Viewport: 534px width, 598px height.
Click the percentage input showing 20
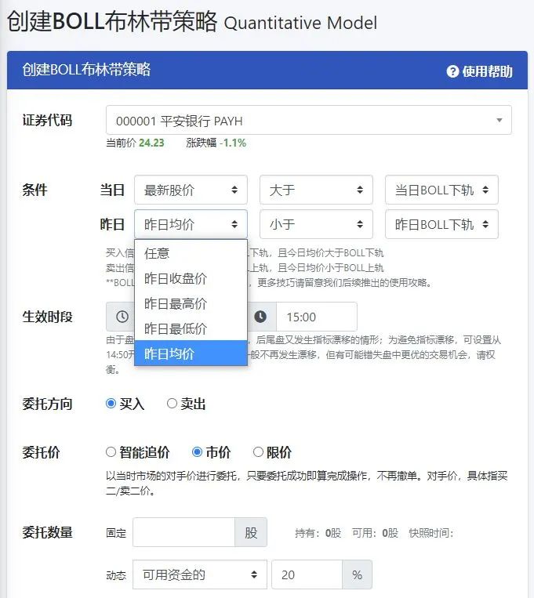[x=307, y=574]
